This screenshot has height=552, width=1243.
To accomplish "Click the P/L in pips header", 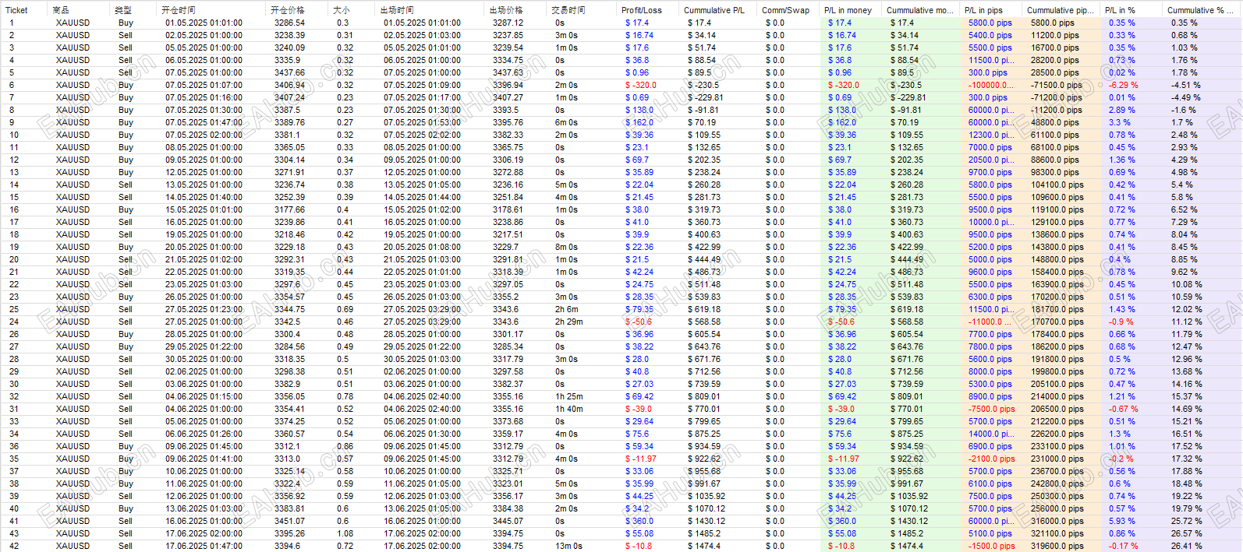I will point(984,10).
